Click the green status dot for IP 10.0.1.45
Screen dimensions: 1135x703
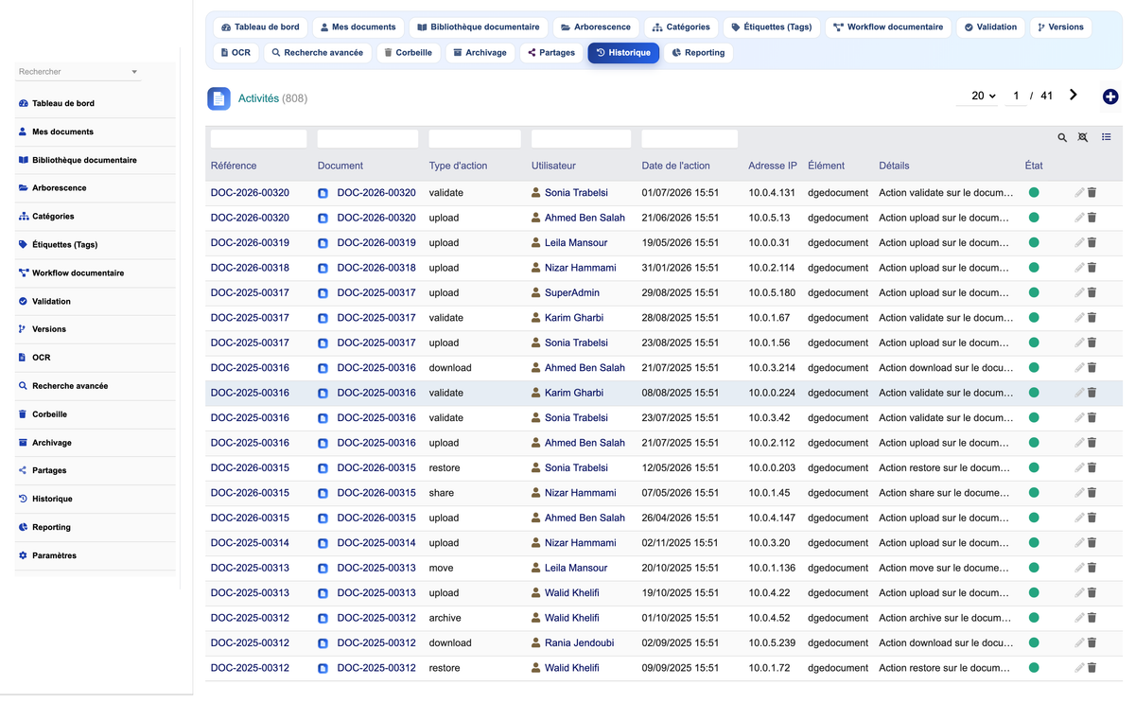[x=1034, y=493]
